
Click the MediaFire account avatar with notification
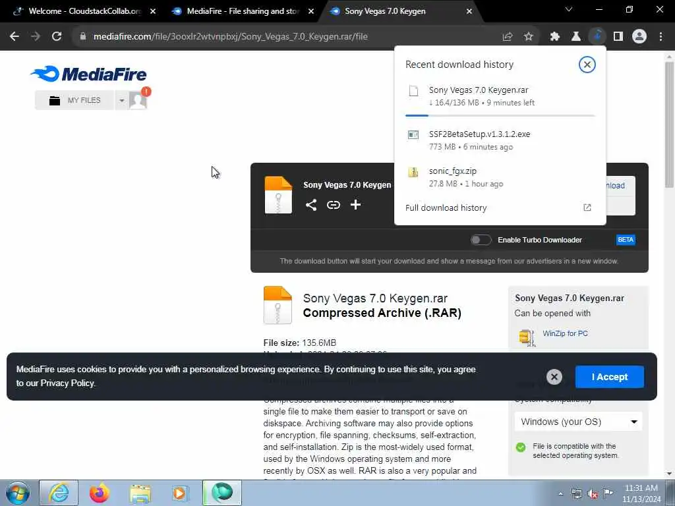[x=140, y=99]
